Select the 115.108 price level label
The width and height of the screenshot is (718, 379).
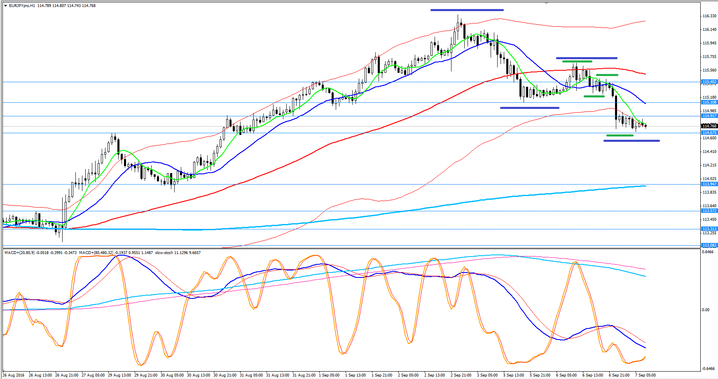709,102
